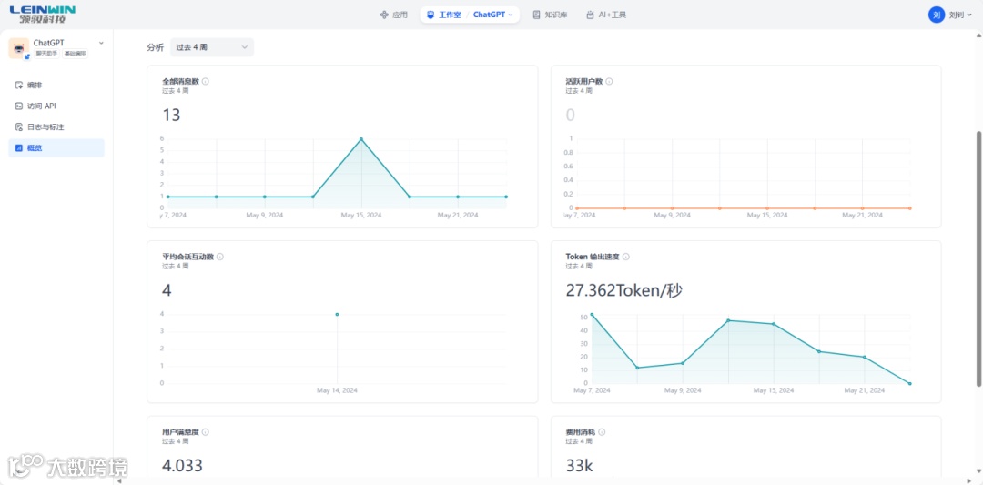Click the 刘 user avatar circle
Viewport: 983px width, 485px height.
pos(936,15)
